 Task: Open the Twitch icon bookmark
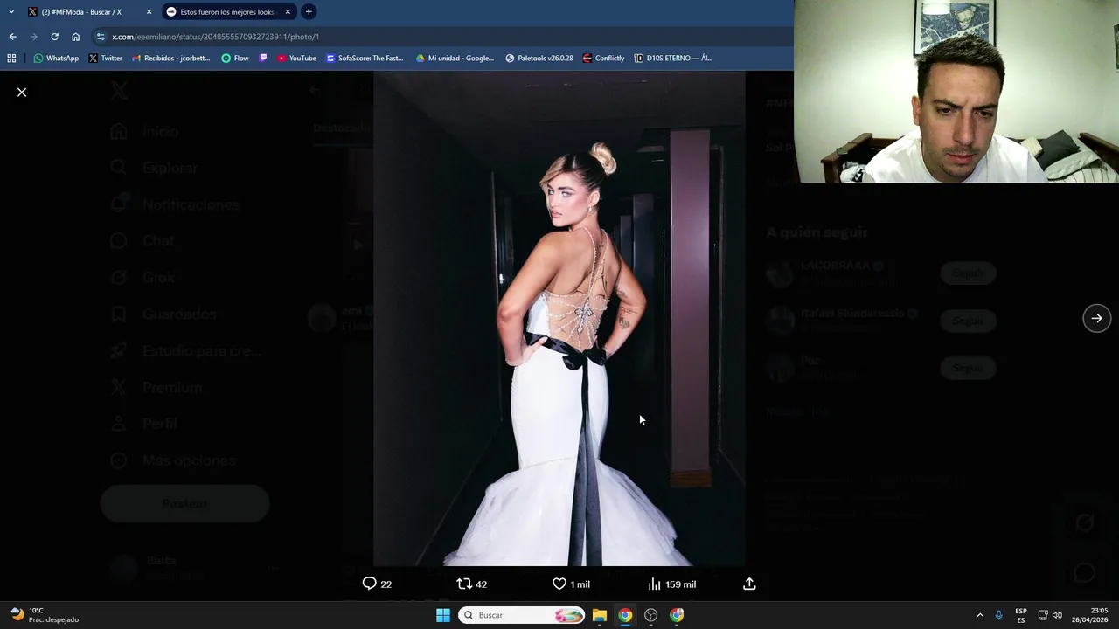pos(263,59)
